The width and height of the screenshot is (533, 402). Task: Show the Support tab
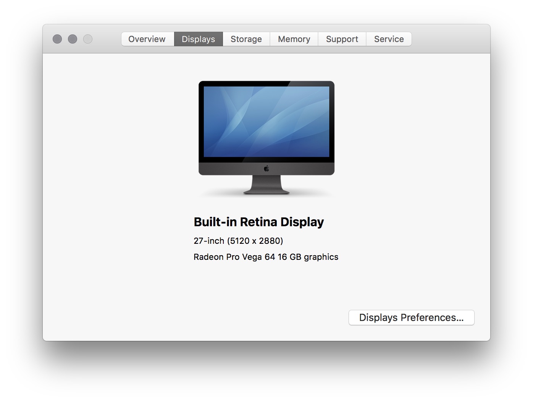(x=342, y=39)
